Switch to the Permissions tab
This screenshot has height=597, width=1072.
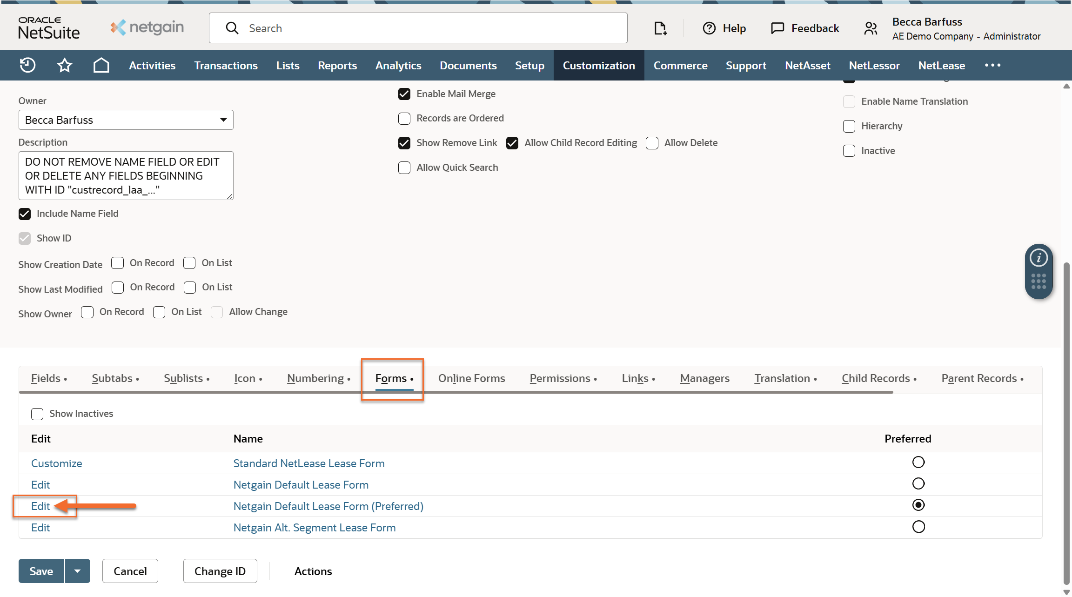(x=560, y=378)
